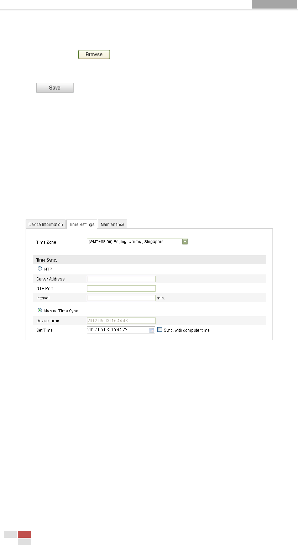Enable Sync. with computer time checkbox

point(160,330)
